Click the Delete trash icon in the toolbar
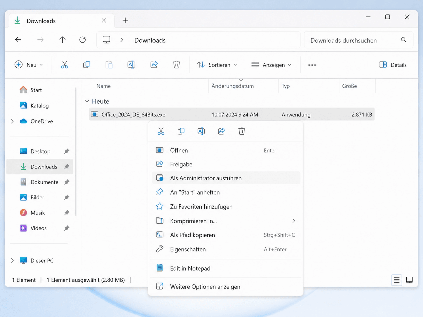 [176, 65]
